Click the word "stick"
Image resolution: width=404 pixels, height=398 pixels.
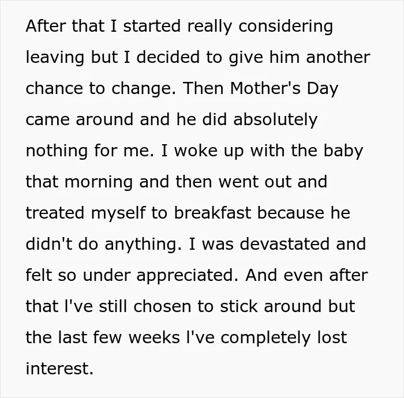(x=239, y=306)
